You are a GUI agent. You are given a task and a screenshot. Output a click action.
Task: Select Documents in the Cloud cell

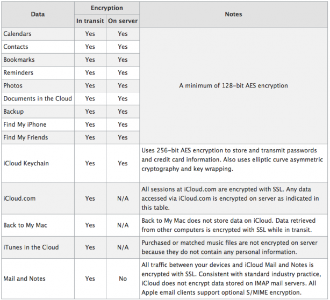pos(38,99)
